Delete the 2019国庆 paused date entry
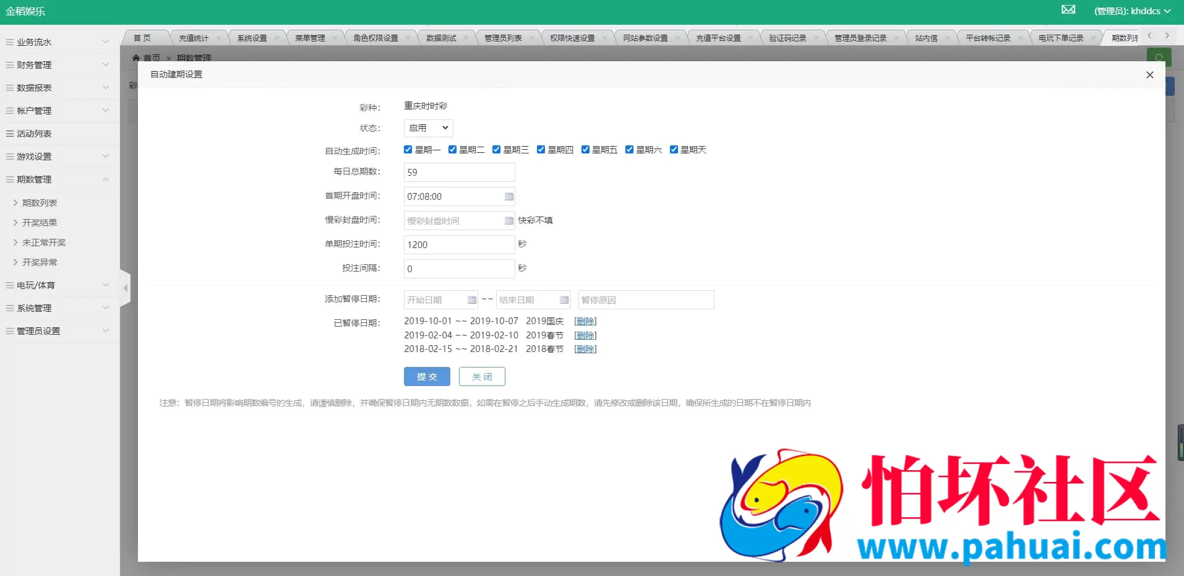 click(585, 320)
